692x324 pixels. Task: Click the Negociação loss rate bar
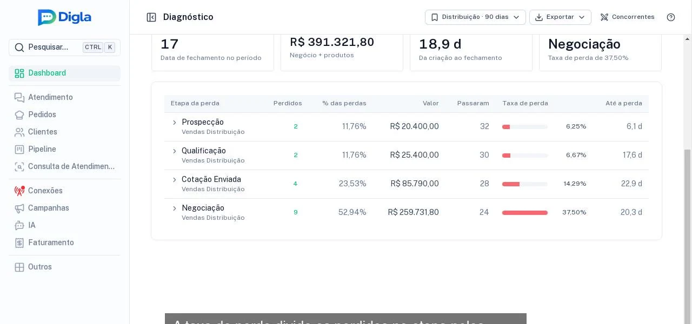pyautogui.click(x=525, y=213)
